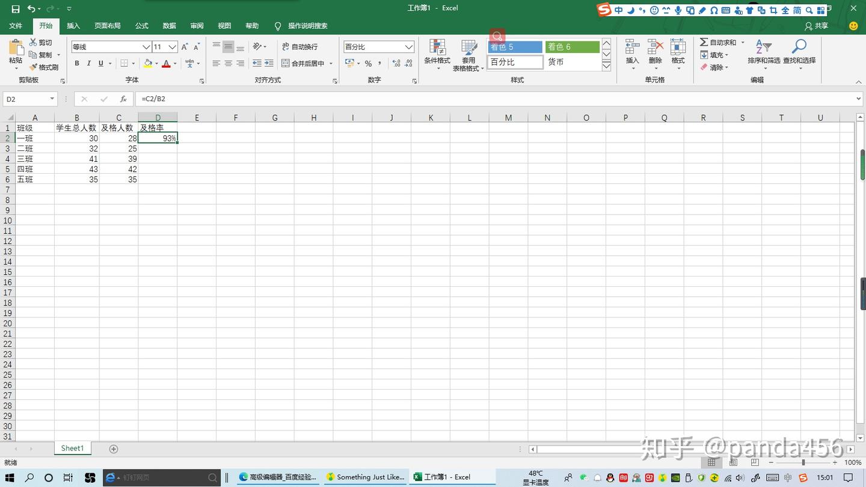Screen dimensions: 866x487
Task: Save the workbook from the quick access toolbar
Action: [16, 9]
